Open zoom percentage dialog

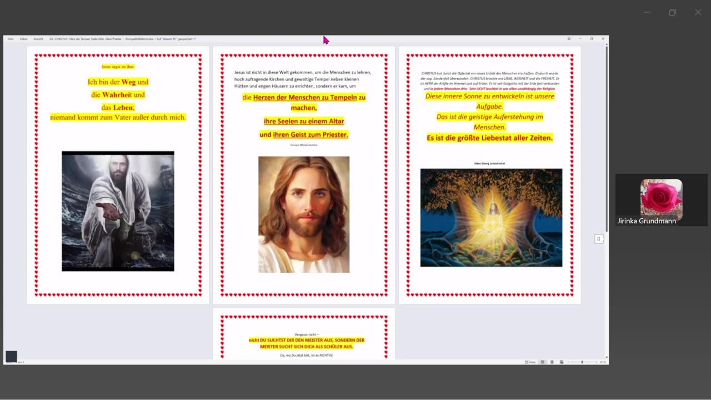[603, 362]
